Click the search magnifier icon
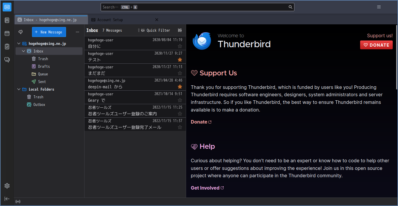 (x=290, y=7)
